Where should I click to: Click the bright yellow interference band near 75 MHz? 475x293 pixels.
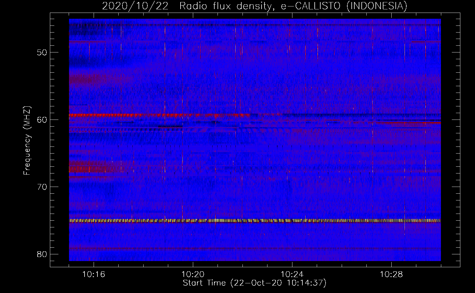(255, 221)
